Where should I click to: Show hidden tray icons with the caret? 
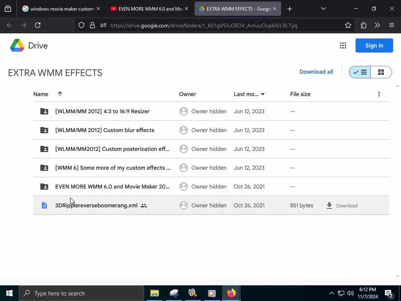[x=331, y=293]
